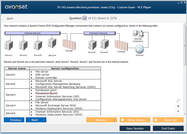This screenshot has width=187, height=134.
Task: Zoom in with the plus icon
Action: point(178,106)
